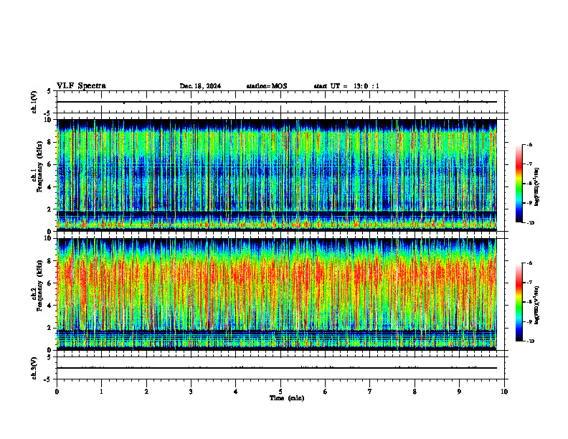568x439 pixels.
Task: Select the date label "Dec. 18, 2024"
Action: [x=200, y=86]
